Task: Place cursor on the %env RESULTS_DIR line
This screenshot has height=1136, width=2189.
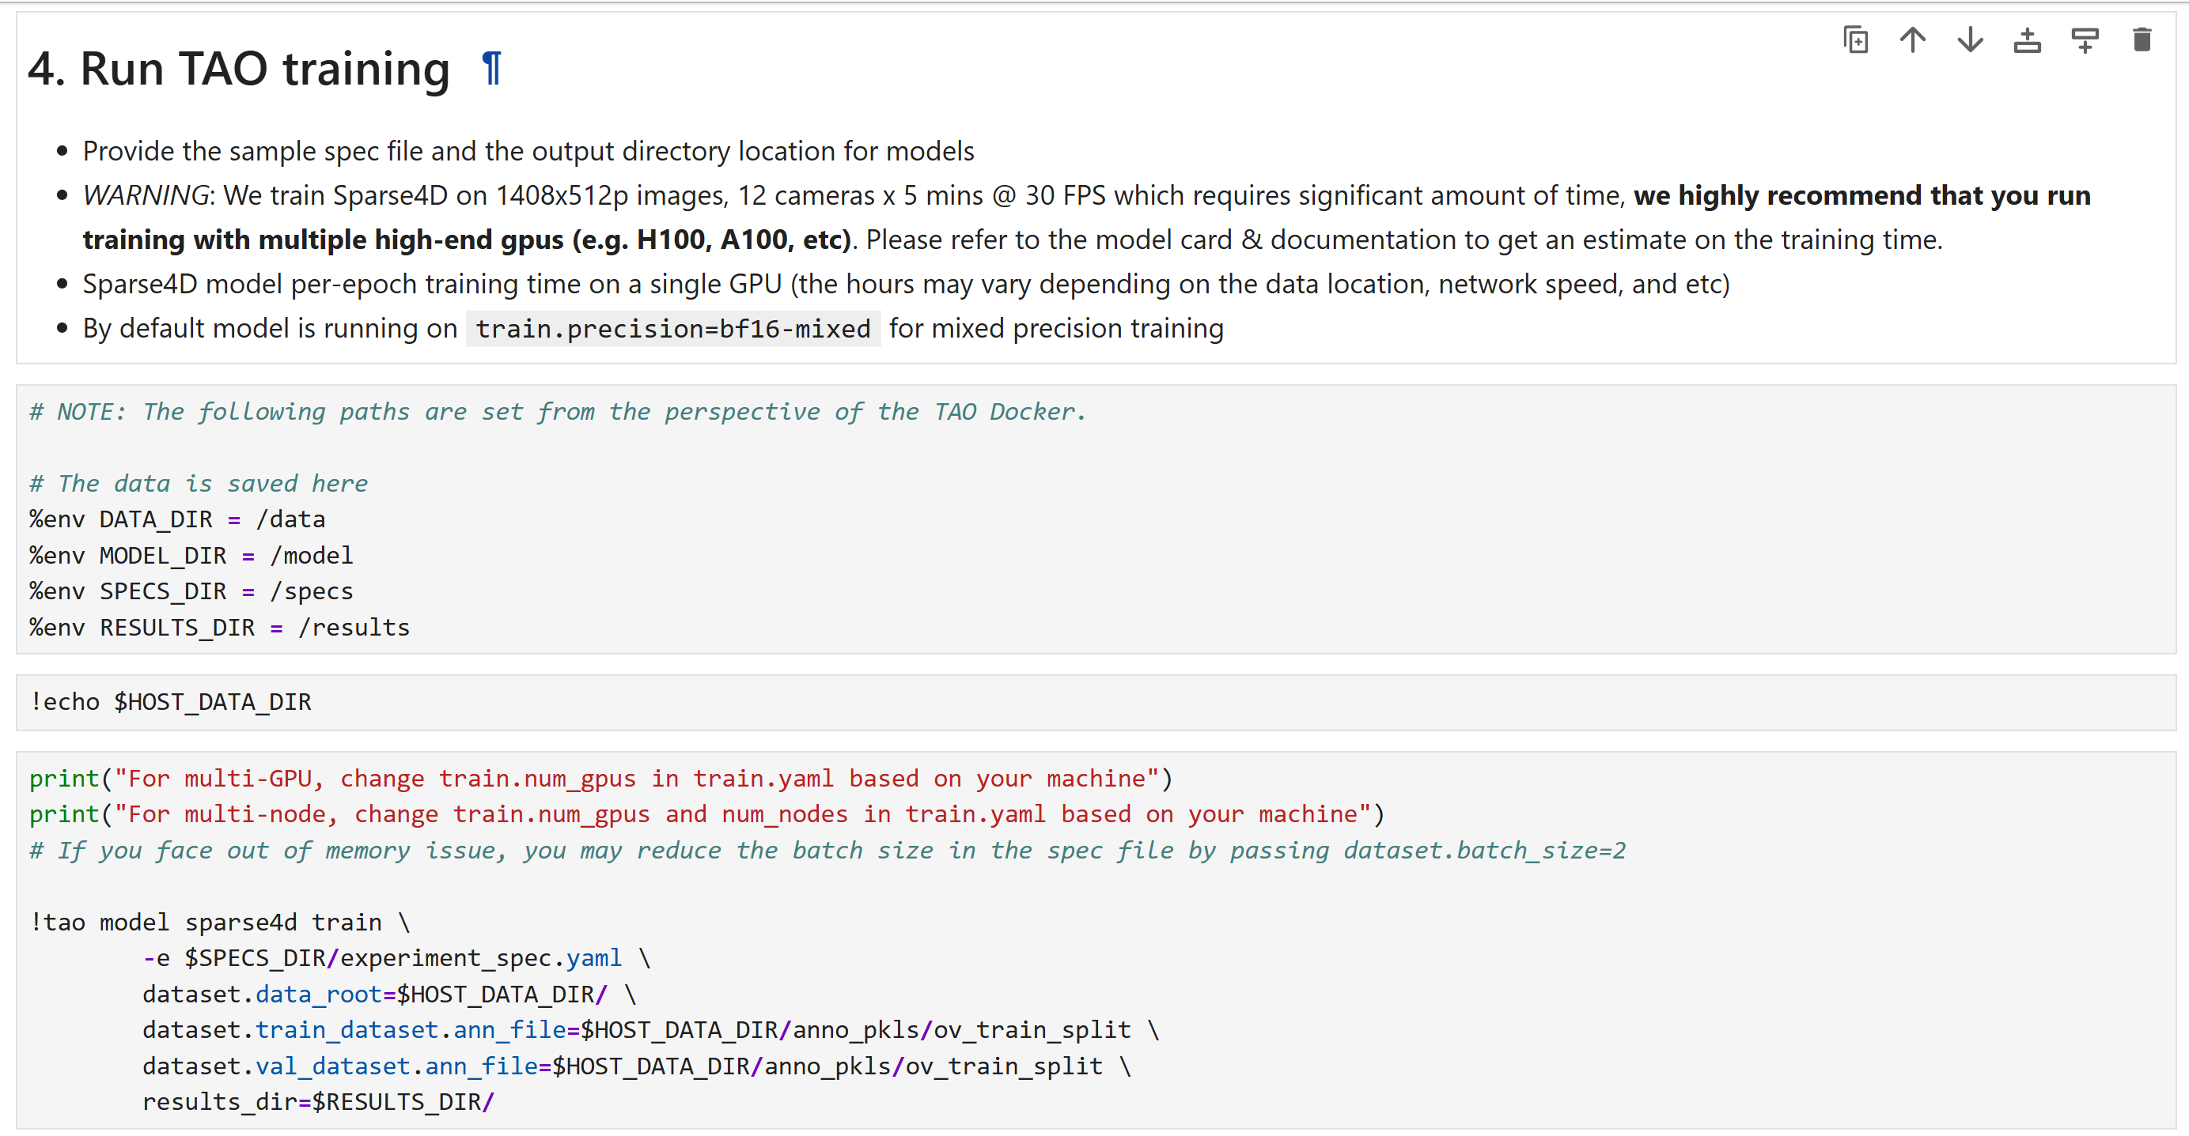Action: (x=219, y=628)
